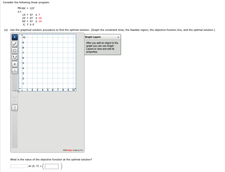Screen dimensions: 225x172
Task: Click inside the graphing grid canvas
Action: (x=49, y=62)
